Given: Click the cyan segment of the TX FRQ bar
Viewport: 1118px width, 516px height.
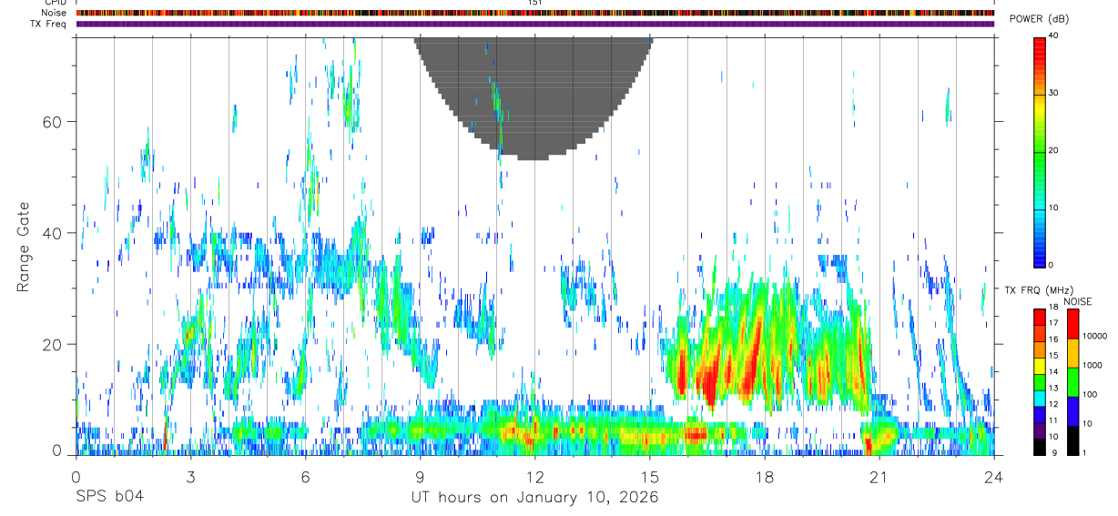Looking at the screenshot, I should tap(1039, 399).
